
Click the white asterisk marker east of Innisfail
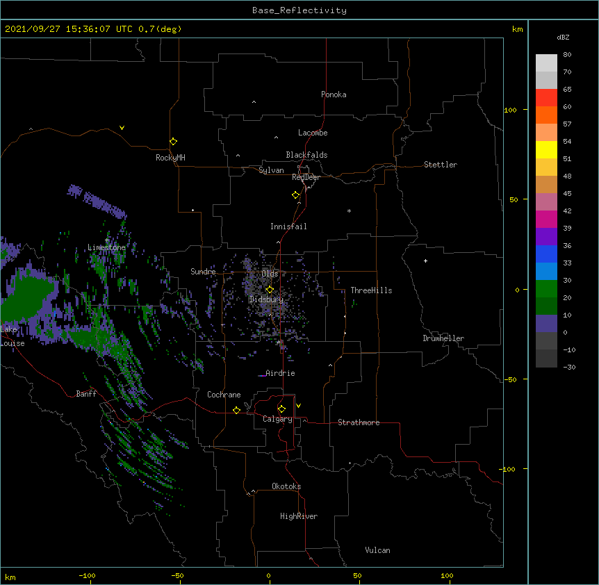coord(349,211)
